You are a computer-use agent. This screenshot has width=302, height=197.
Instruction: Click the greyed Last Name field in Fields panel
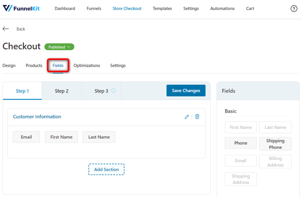(275, 127)
